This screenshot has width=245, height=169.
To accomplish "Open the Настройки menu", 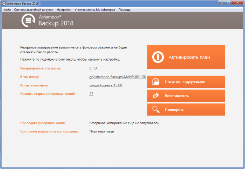I will click(64, 10).
